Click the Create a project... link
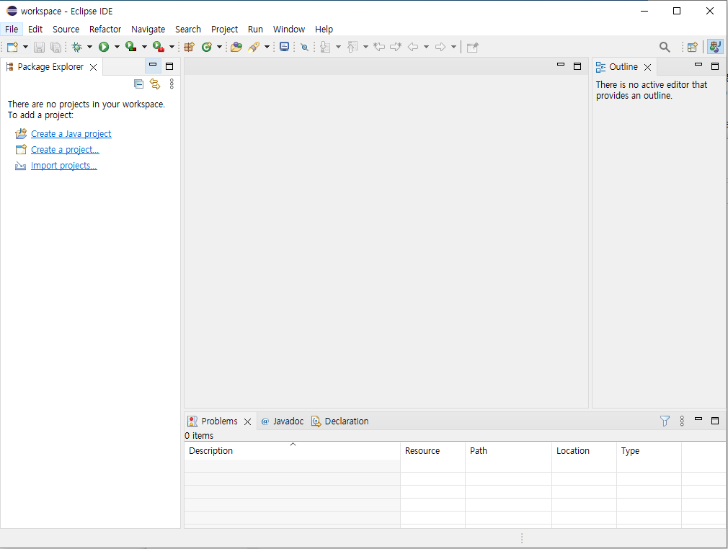 [x=65, y=149]
